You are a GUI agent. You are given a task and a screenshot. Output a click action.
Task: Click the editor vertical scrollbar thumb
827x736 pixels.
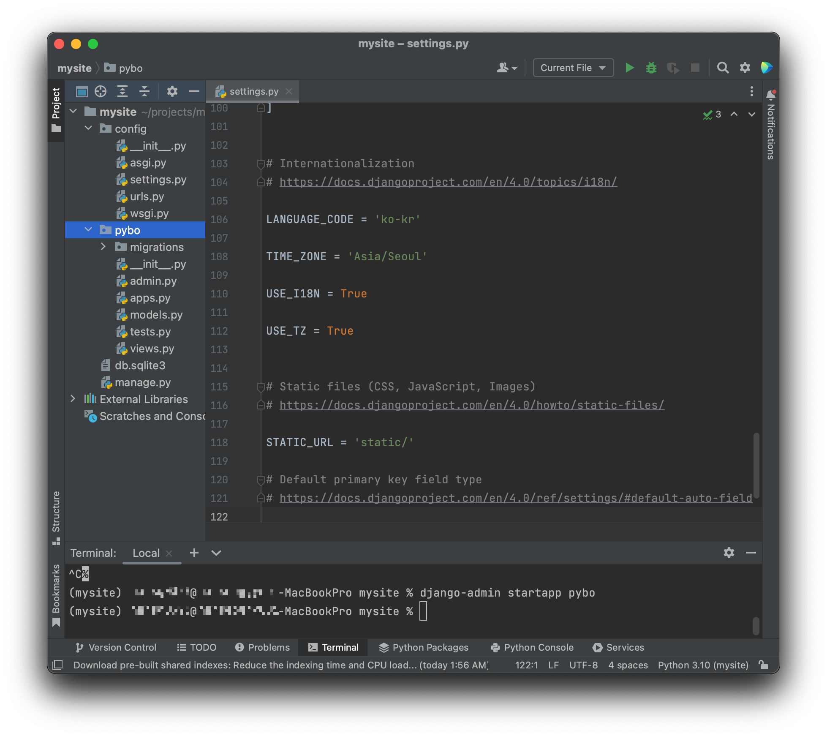click(x=756, y=465)
